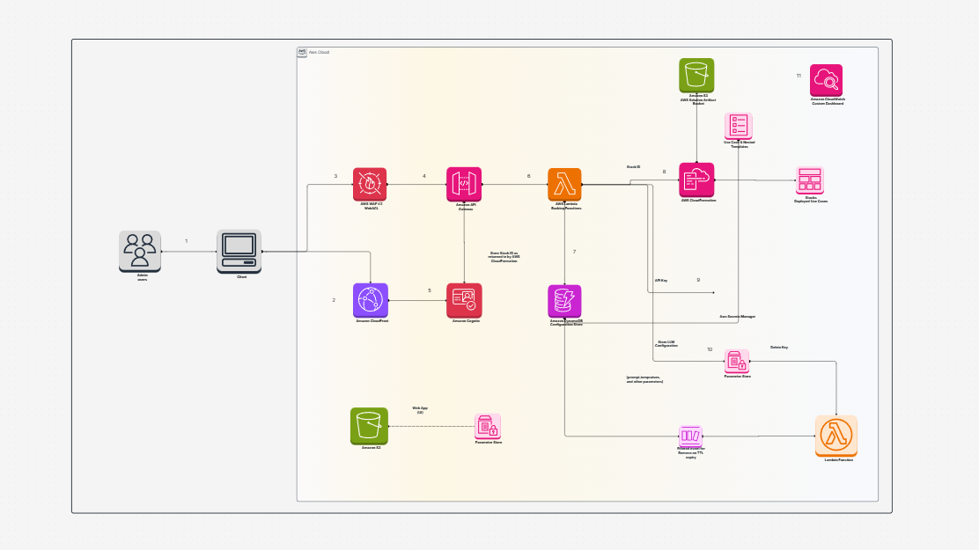This screenshot has height=550, width=979.
Task: Select the Amazon DynamoDB Configuration Store icon
Action: pos(564,301)
